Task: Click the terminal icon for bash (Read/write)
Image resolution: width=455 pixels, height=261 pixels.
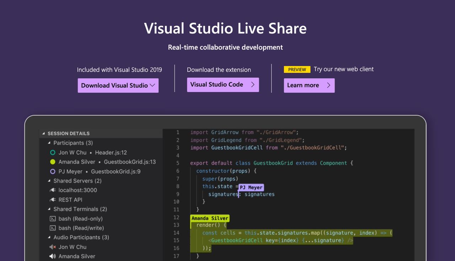Action: 53,228
